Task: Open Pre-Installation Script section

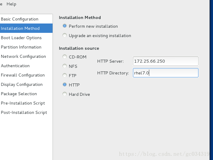Action: click(23, 103)
